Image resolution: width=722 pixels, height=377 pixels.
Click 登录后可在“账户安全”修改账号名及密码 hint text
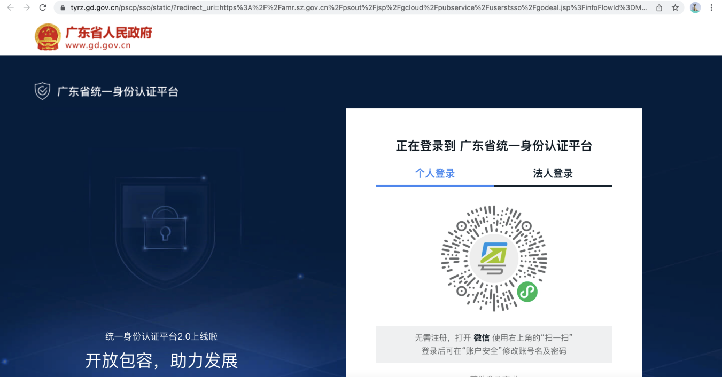[x=494, y=351]
